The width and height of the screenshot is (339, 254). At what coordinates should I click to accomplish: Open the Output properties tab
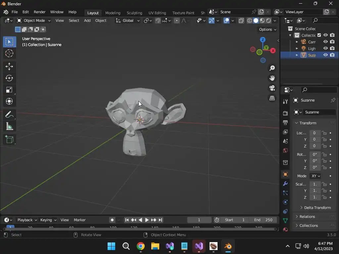[285, 123]
